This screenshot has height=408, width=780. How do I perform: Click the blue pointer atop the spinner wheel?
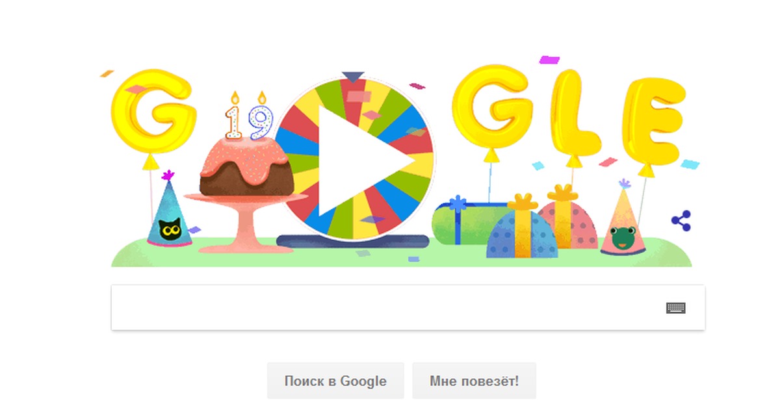[353, 77]
